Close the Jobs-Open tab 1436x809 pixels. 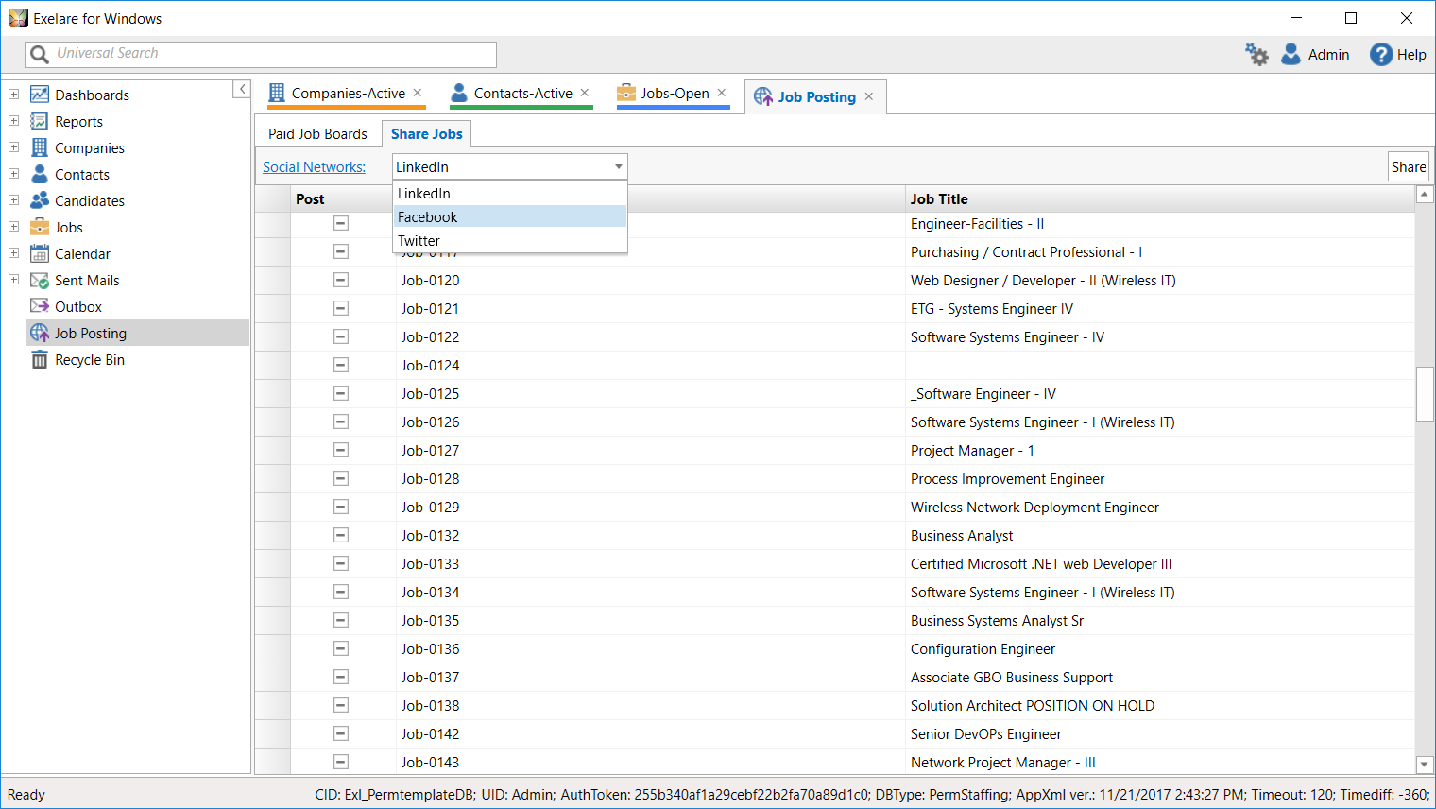click(722, 93)
